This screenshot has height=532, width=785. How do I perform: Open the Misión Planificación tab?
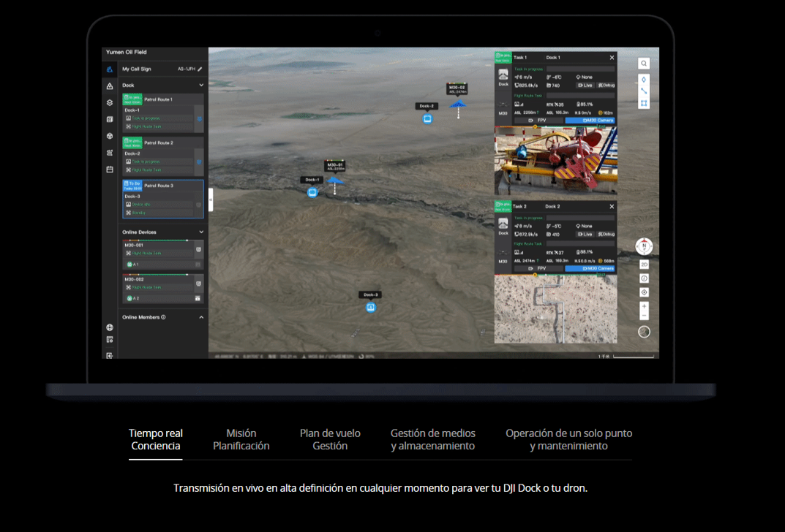click(x=241, y=439)
